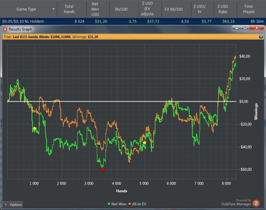Open the Game Type column dropdown arrow
Screen dimensions: 266x210
pos(54,9)
